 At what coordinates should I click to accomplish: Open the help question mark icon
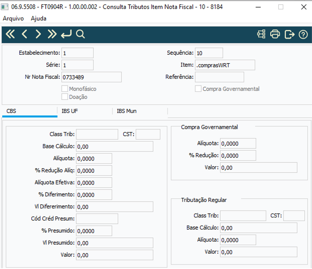[x=303, y=34]
